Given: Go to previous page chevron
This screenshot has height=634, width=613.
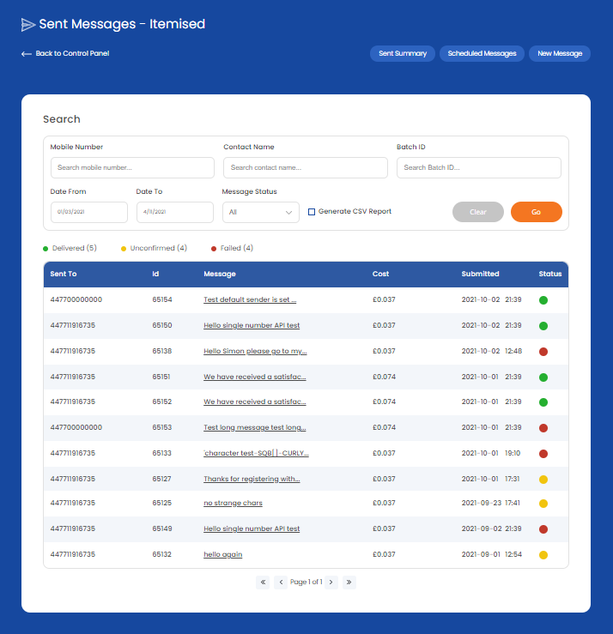Looking at the screenshot, I should (281, 582).
